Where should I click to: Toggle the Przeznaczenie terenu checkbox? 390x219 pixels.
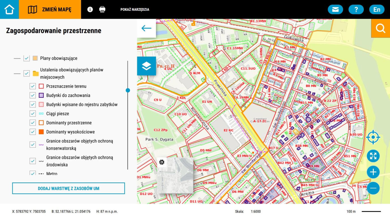[33, 86]
